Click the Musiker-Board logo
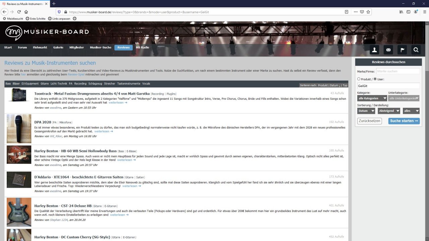The image size is (429, 241). [47, 32]
